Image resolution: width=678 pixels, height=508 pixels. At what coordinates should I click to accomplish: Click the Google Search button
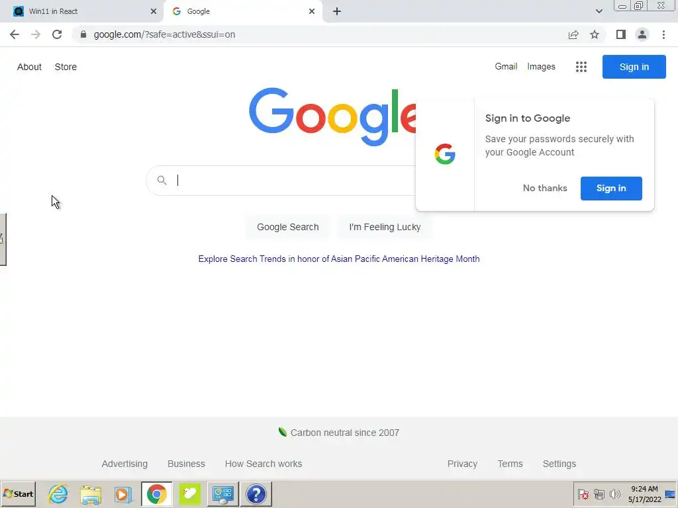[287, 227]
